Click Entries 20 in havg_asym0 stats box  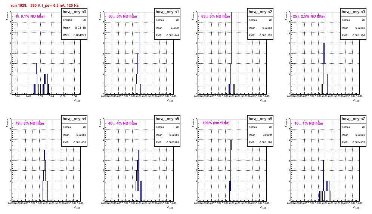pyautogui.click(x=74, y=20)
